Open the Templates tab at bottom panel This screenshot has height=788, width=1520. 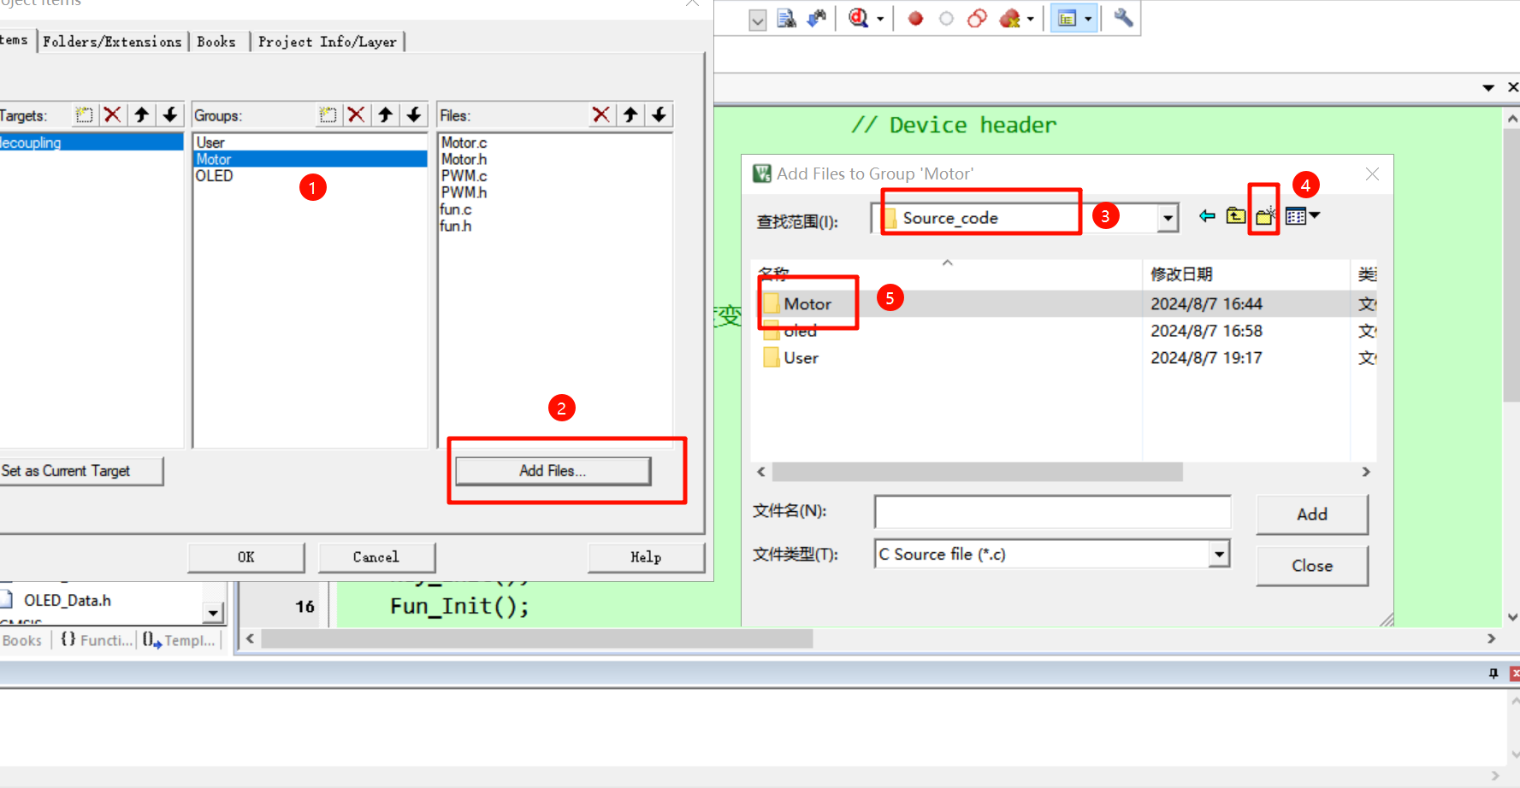[x=179, y=640]
